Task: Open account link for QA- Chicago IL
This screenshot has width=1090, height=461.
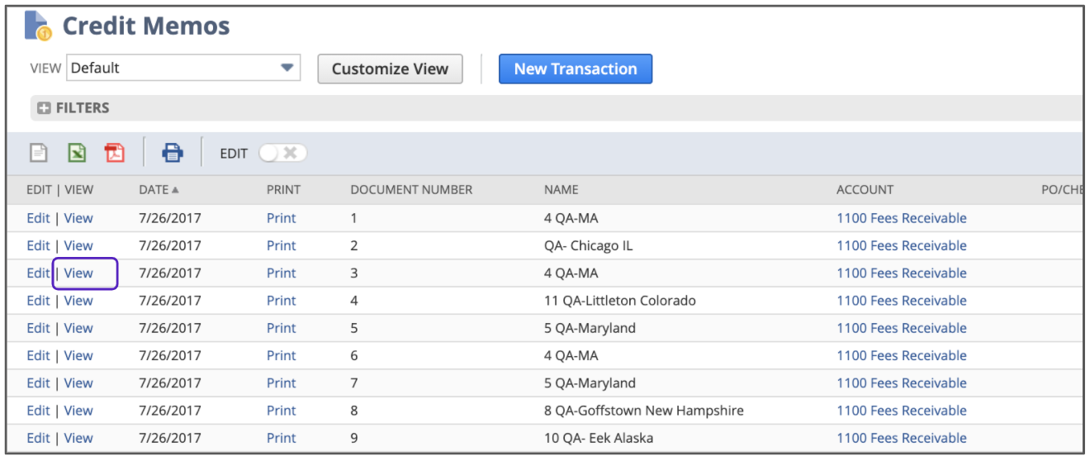Action: 901,246
